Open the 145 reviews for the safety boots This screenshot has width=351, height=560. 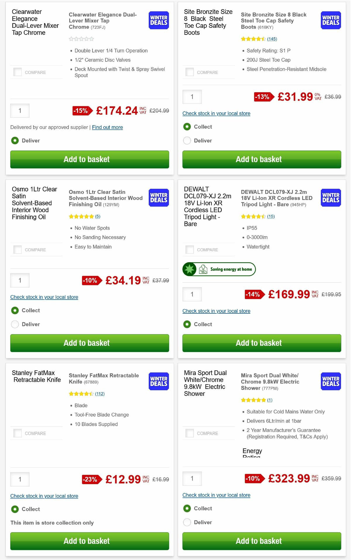click(x=272, y=39)
